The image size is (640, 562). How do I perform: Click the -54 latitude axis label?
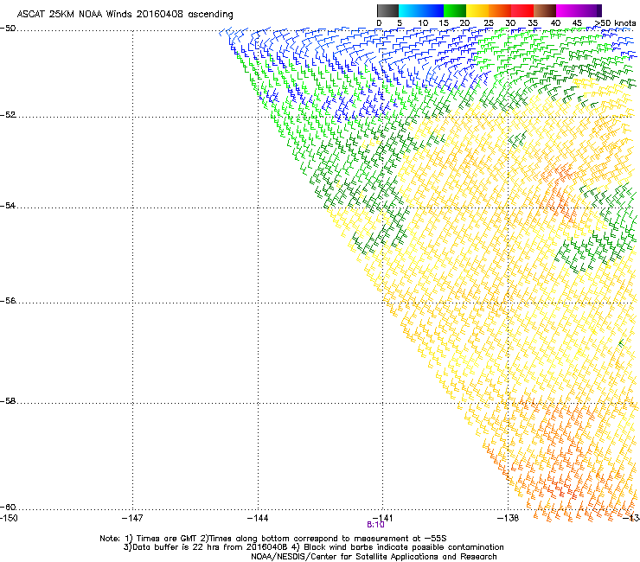(8, 206)
